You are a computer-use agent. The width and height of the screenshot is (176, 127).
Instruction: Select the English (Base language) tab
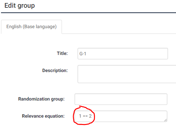coord(31,27)
